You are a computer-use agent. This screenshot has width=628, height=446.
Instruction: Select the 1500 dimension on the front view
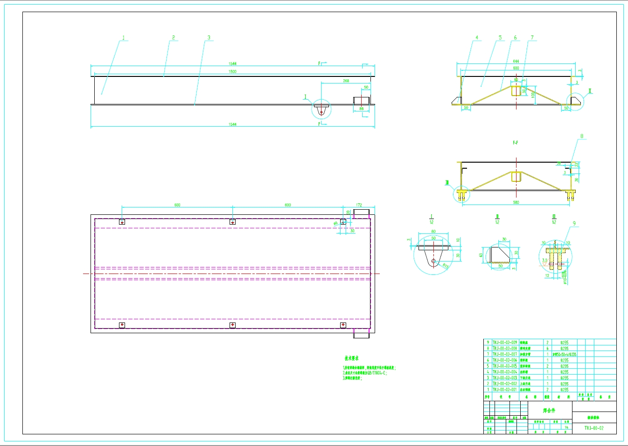point(232,71)
